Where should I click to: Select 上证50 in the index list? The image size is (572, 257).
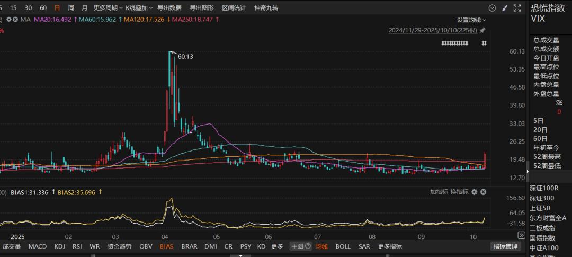pyautogui.click(x=540, y=208)
